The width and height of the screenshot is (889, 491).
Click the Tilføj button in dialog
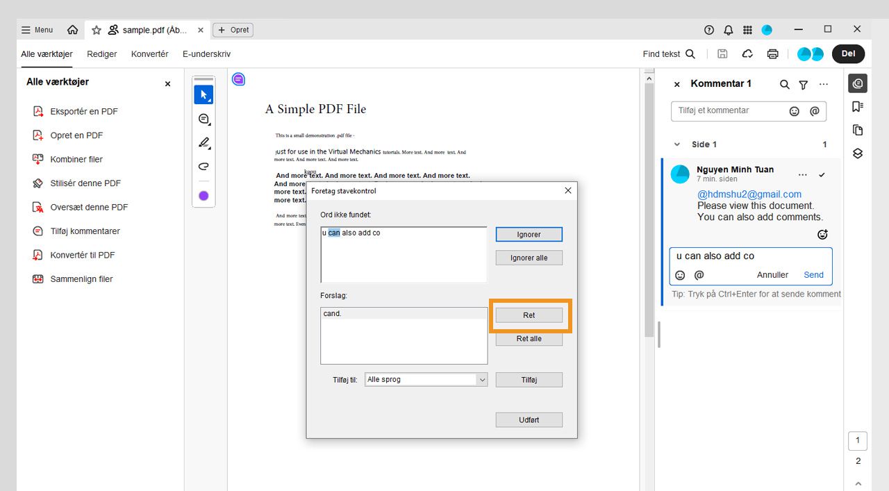[x=529, y=380]
